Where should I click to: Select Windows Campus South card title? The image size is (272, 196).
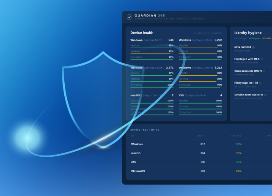point(146,68)
